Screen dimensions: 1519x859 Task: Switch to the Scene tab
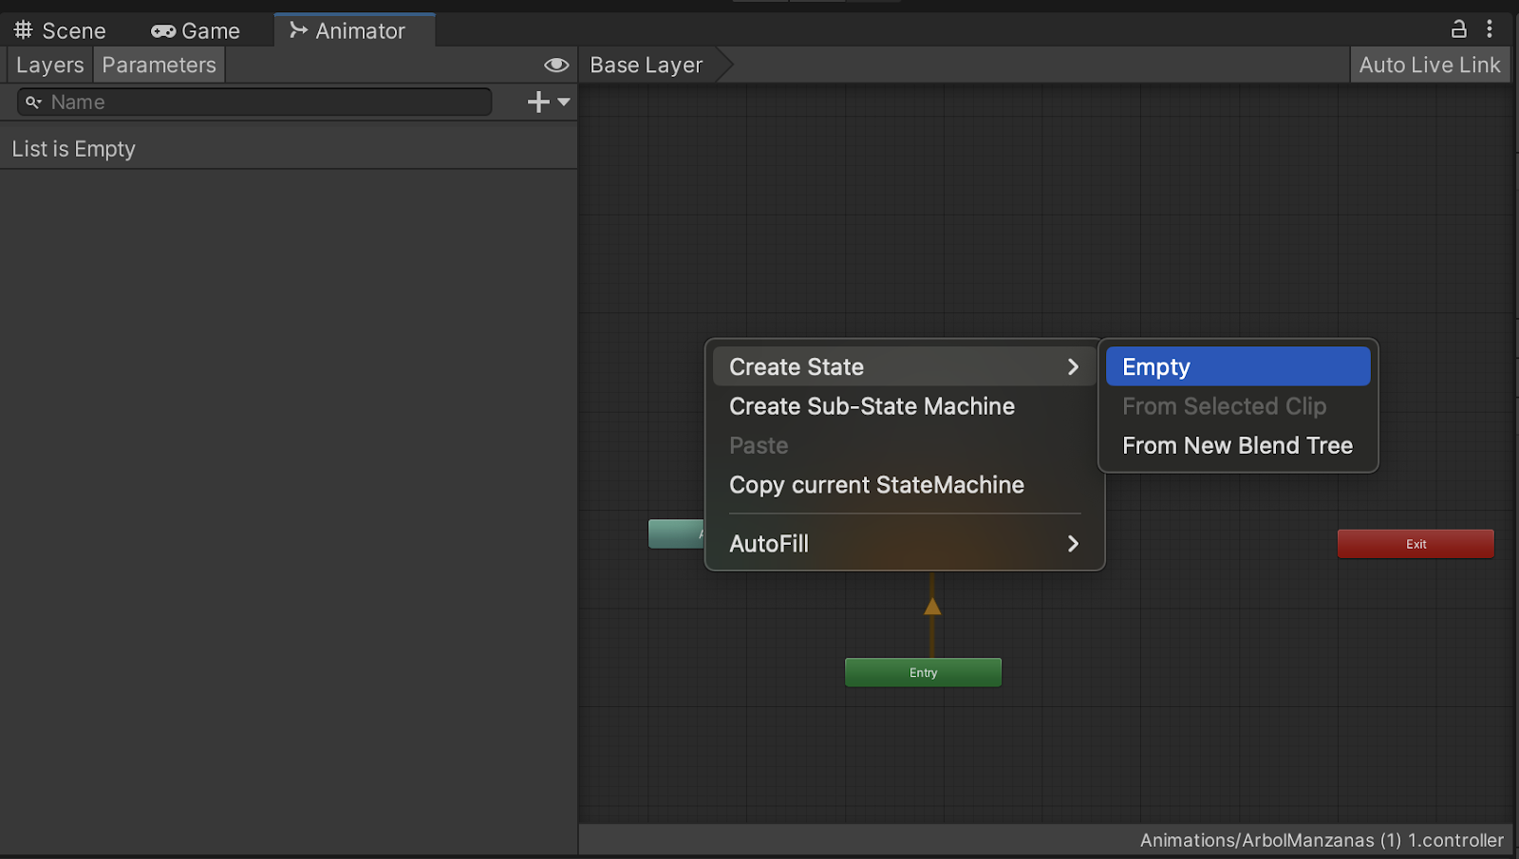(60, 31)
